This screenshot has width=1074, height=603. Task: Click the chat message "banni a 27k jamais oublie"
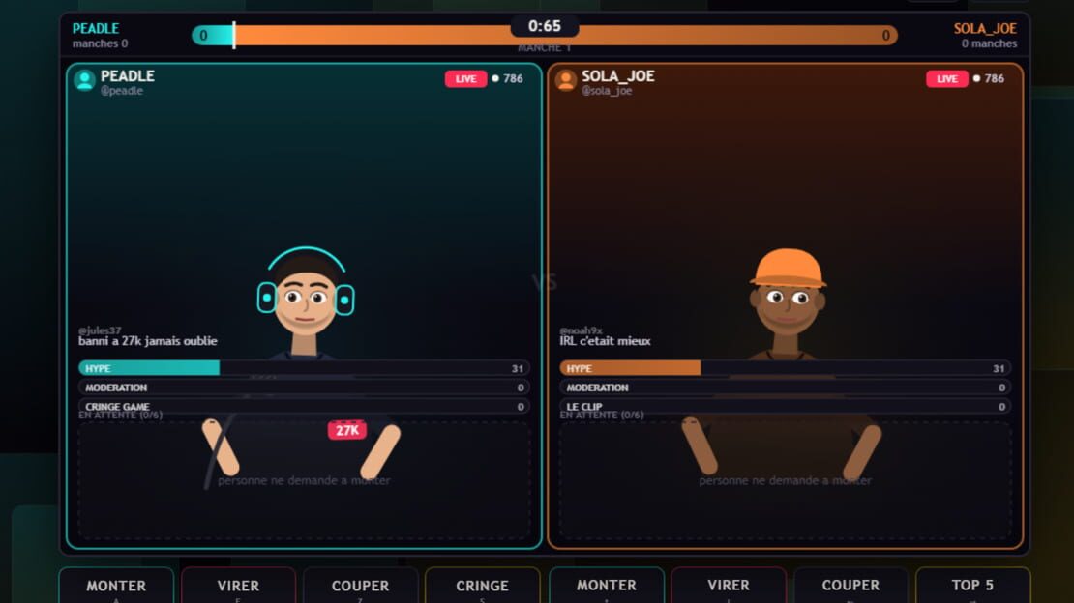(x=148, y=341)
